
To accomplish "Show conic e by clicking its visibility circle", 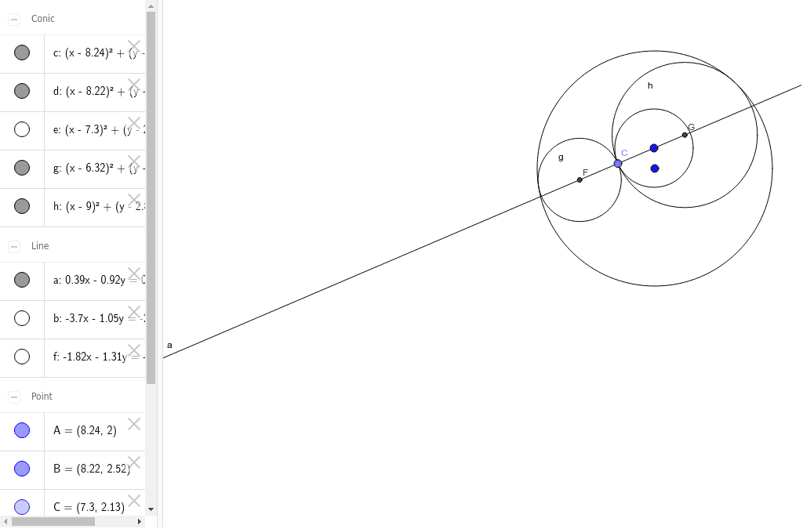I will click(x=22, y=129).
